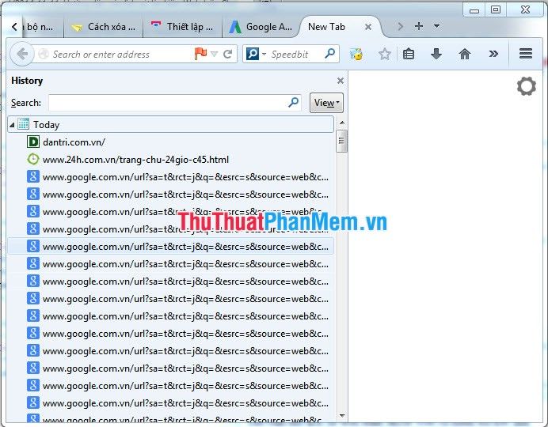Click the reload page icon
The width and height of the screenshot is (548, 427).
pos(228,54)
